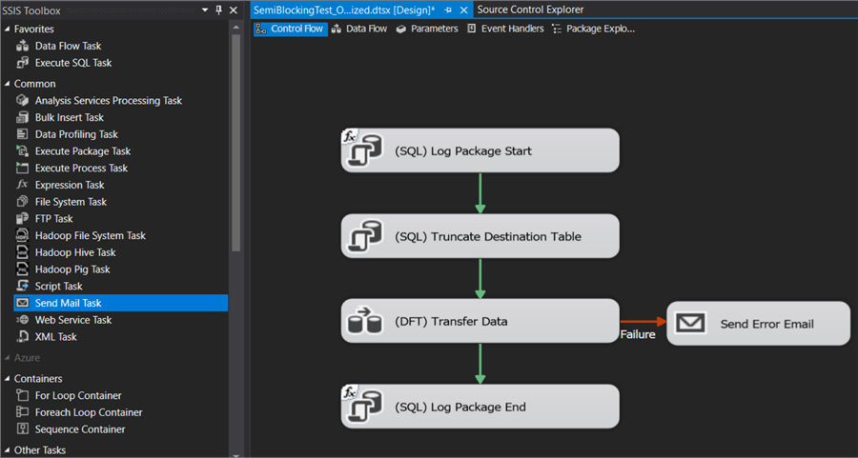Click the Hadoop Hive Task icon
This screenshot has height=458, width=858.
(23, 253)
